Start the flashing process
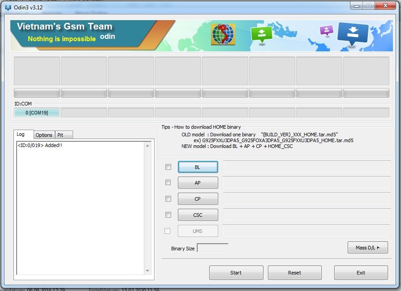Image resolution: width=401 pixels, height=291 pixels. (236, 273)
